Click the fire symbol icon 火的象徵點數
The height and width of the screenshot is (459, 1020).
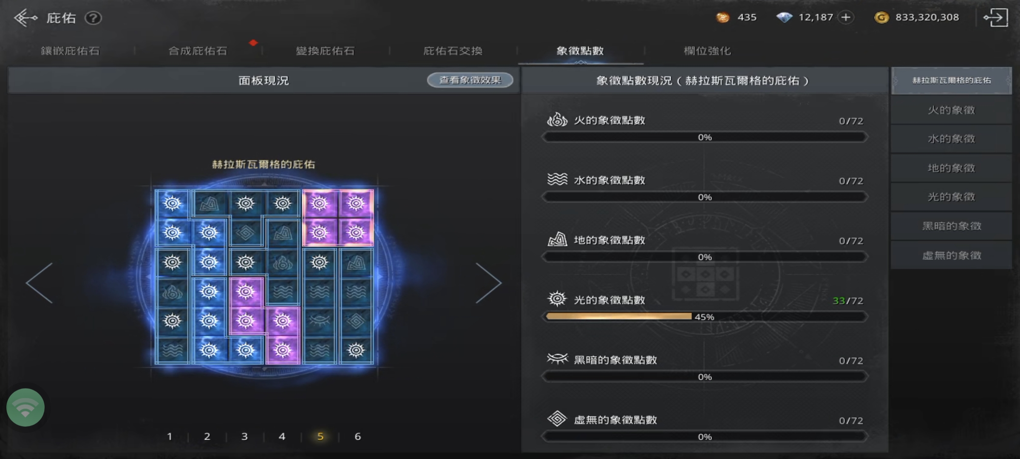pos(557,120)
